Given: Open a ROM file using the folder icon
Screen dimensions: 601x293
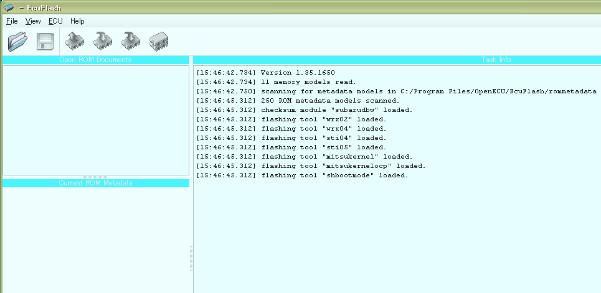Looking at the screenshot, I should (18, 42).
